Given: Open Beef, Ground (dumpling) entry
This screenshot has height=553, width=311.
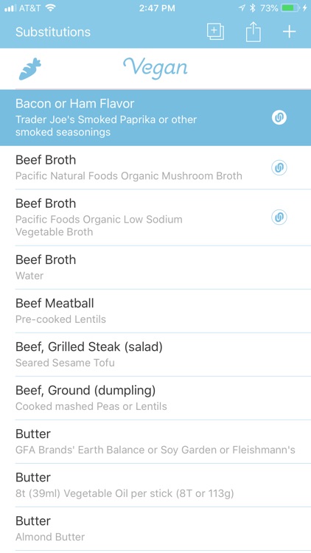Looking at the screenshot, I should coord(155,398).
